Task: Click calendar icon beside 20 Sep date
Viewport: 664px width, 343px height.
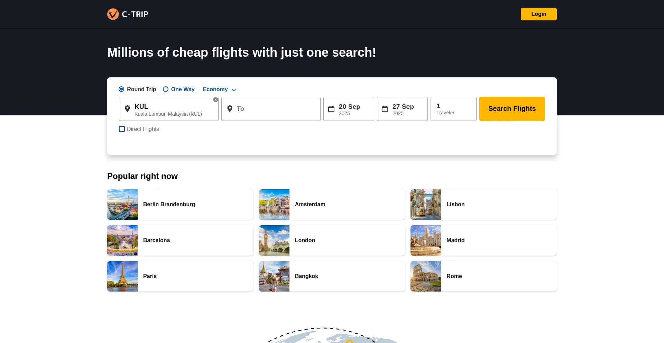Action: click(331, 109)
